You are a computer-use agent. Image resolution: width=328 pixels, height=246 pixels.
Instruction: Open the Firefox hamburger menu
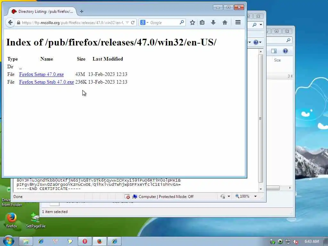238,22
